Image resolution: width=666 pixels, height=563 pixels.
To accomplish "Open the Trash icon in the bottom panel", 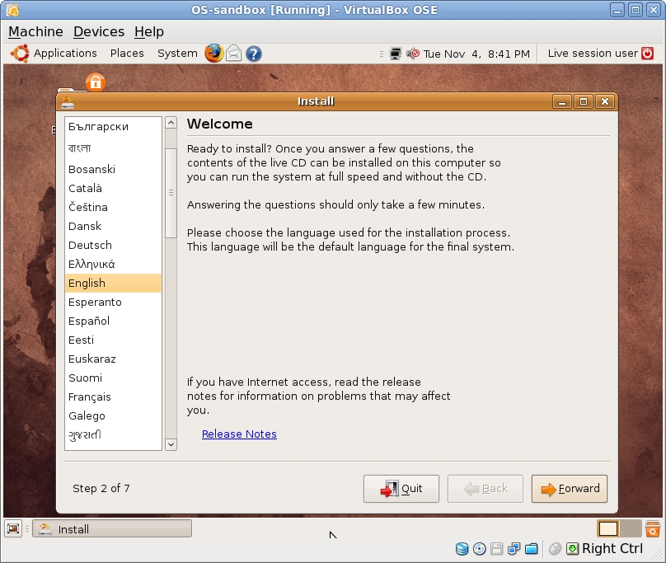I will (653, 528).
